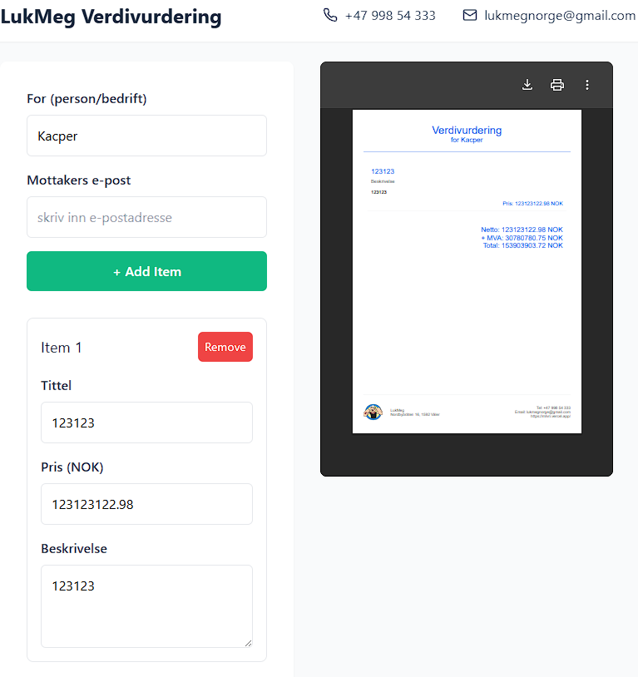This screenshot has height=677, width=638.
Task: Select the Tittel input field
Action: tap(146, 423)
